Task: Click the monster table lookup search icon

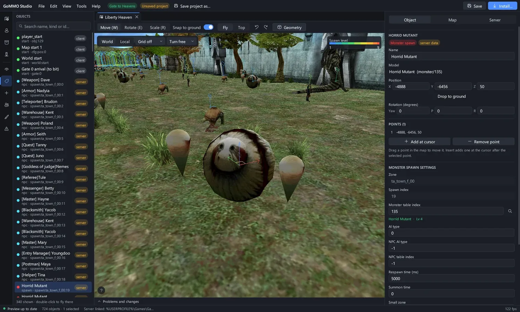Action: [x=510, y=211]
